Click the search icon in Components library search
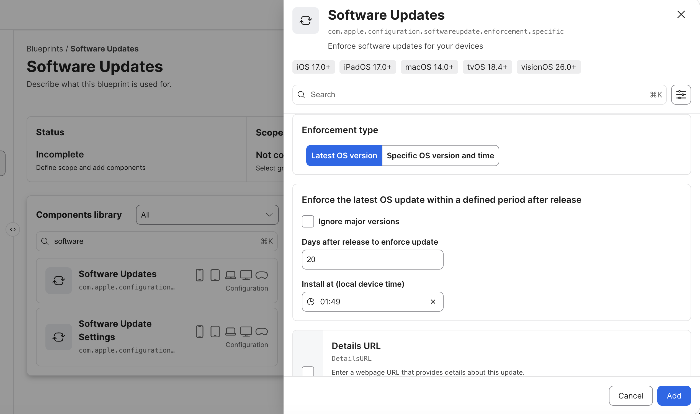The image size is (700, 414). 45,241
